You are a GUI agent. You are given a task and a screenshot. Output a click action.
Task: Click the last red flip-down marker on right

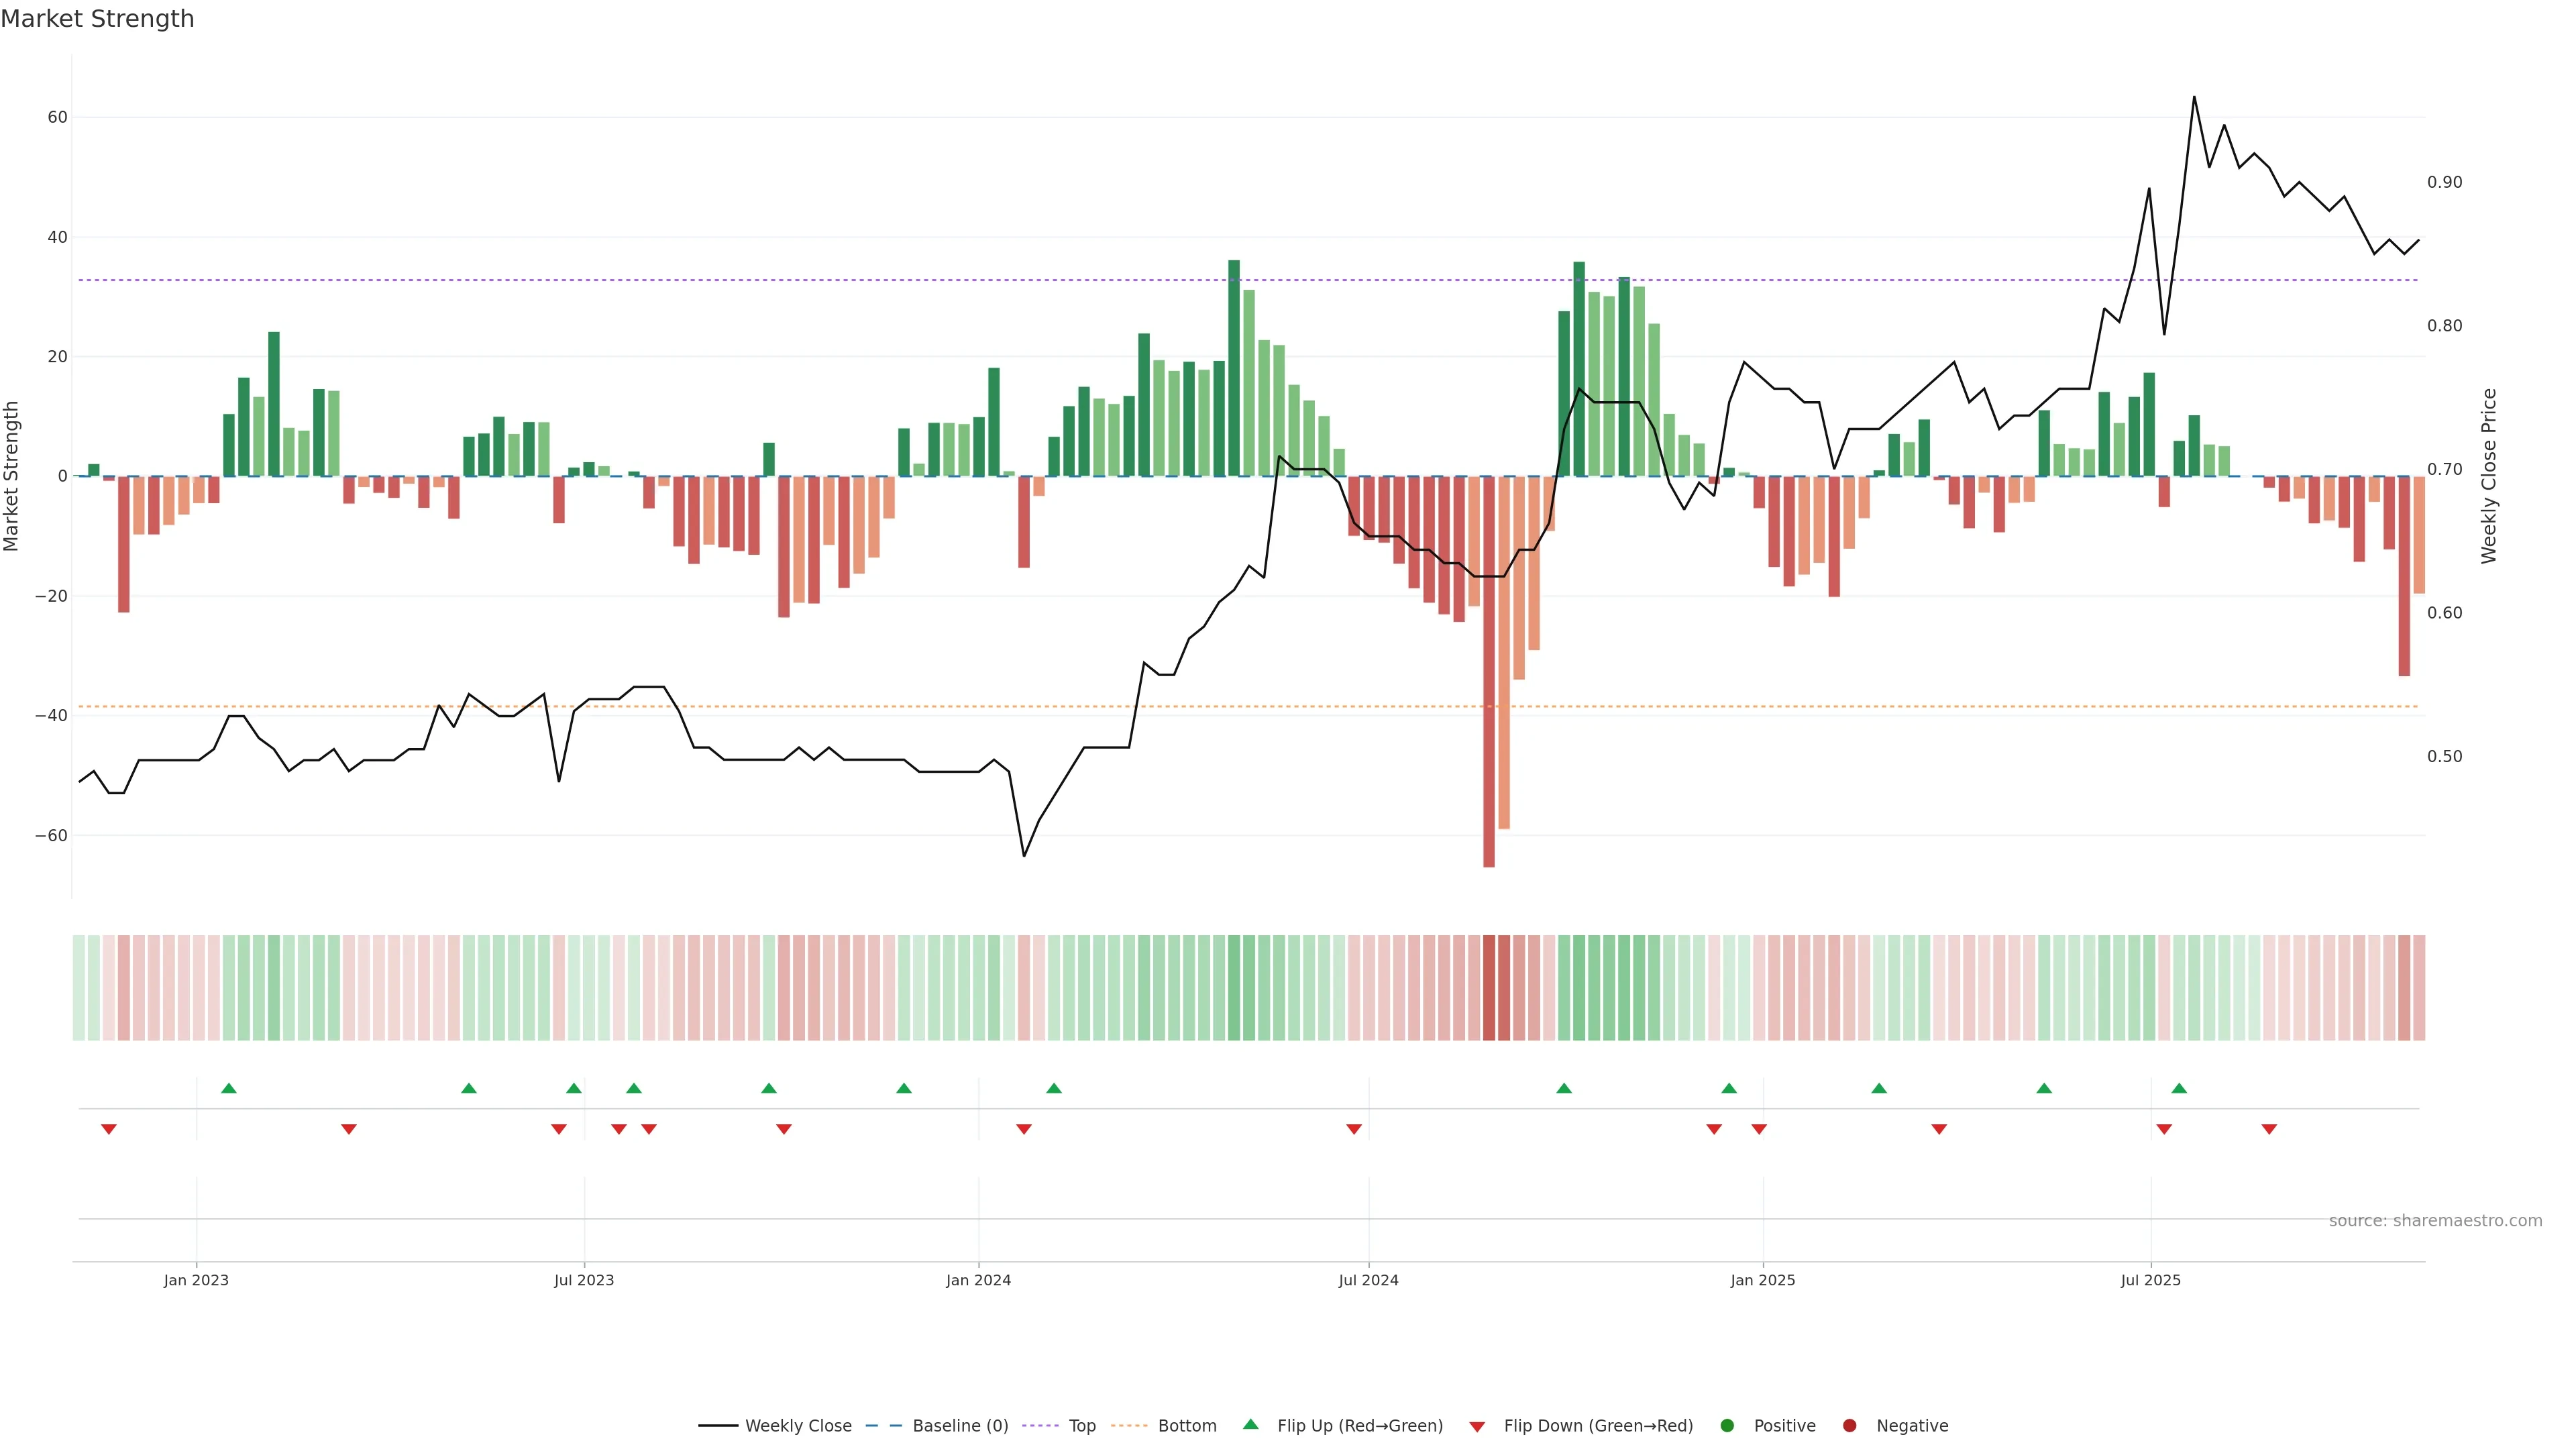(x=2269, y=1129)
